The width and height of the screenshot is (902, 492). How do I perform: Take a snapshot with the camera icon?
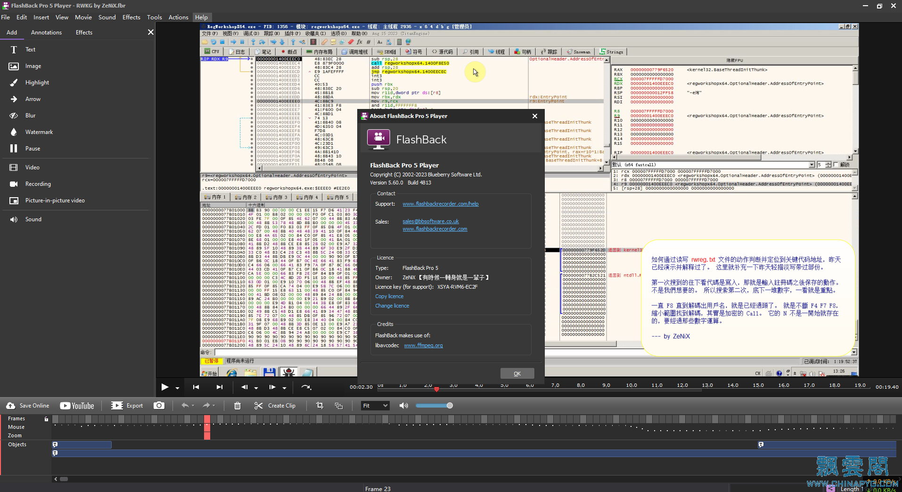[x=159, y=406]
